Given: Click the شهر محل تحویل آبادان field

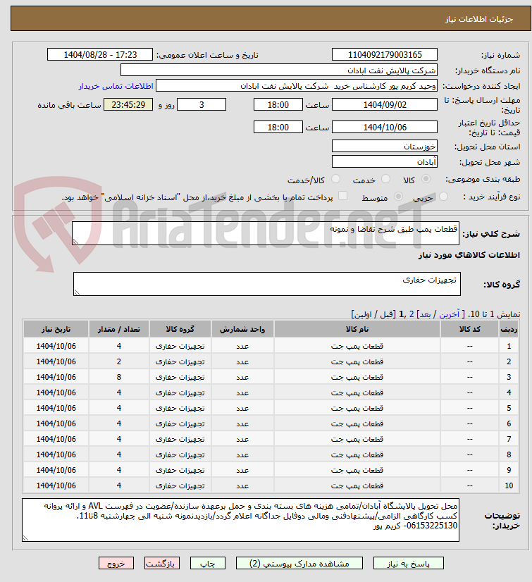Looking at the screenshot, I should point(385,162).
